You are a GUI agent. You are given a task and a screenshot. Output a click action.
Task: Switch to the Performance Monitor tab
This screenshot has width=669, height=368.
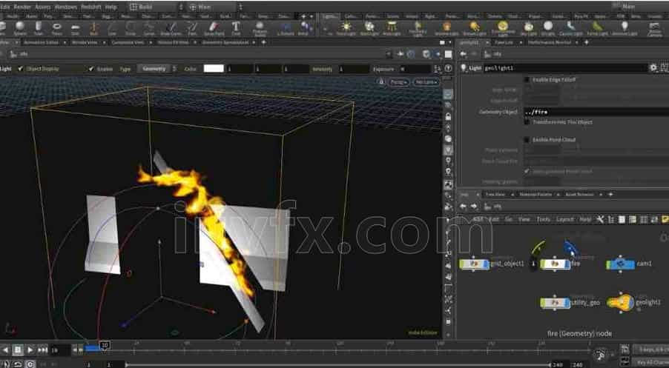[x=551, y=43]
